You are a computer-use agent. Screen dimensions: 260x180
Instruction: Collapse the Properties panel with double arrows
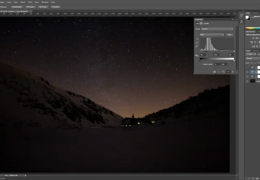point(233,19)
